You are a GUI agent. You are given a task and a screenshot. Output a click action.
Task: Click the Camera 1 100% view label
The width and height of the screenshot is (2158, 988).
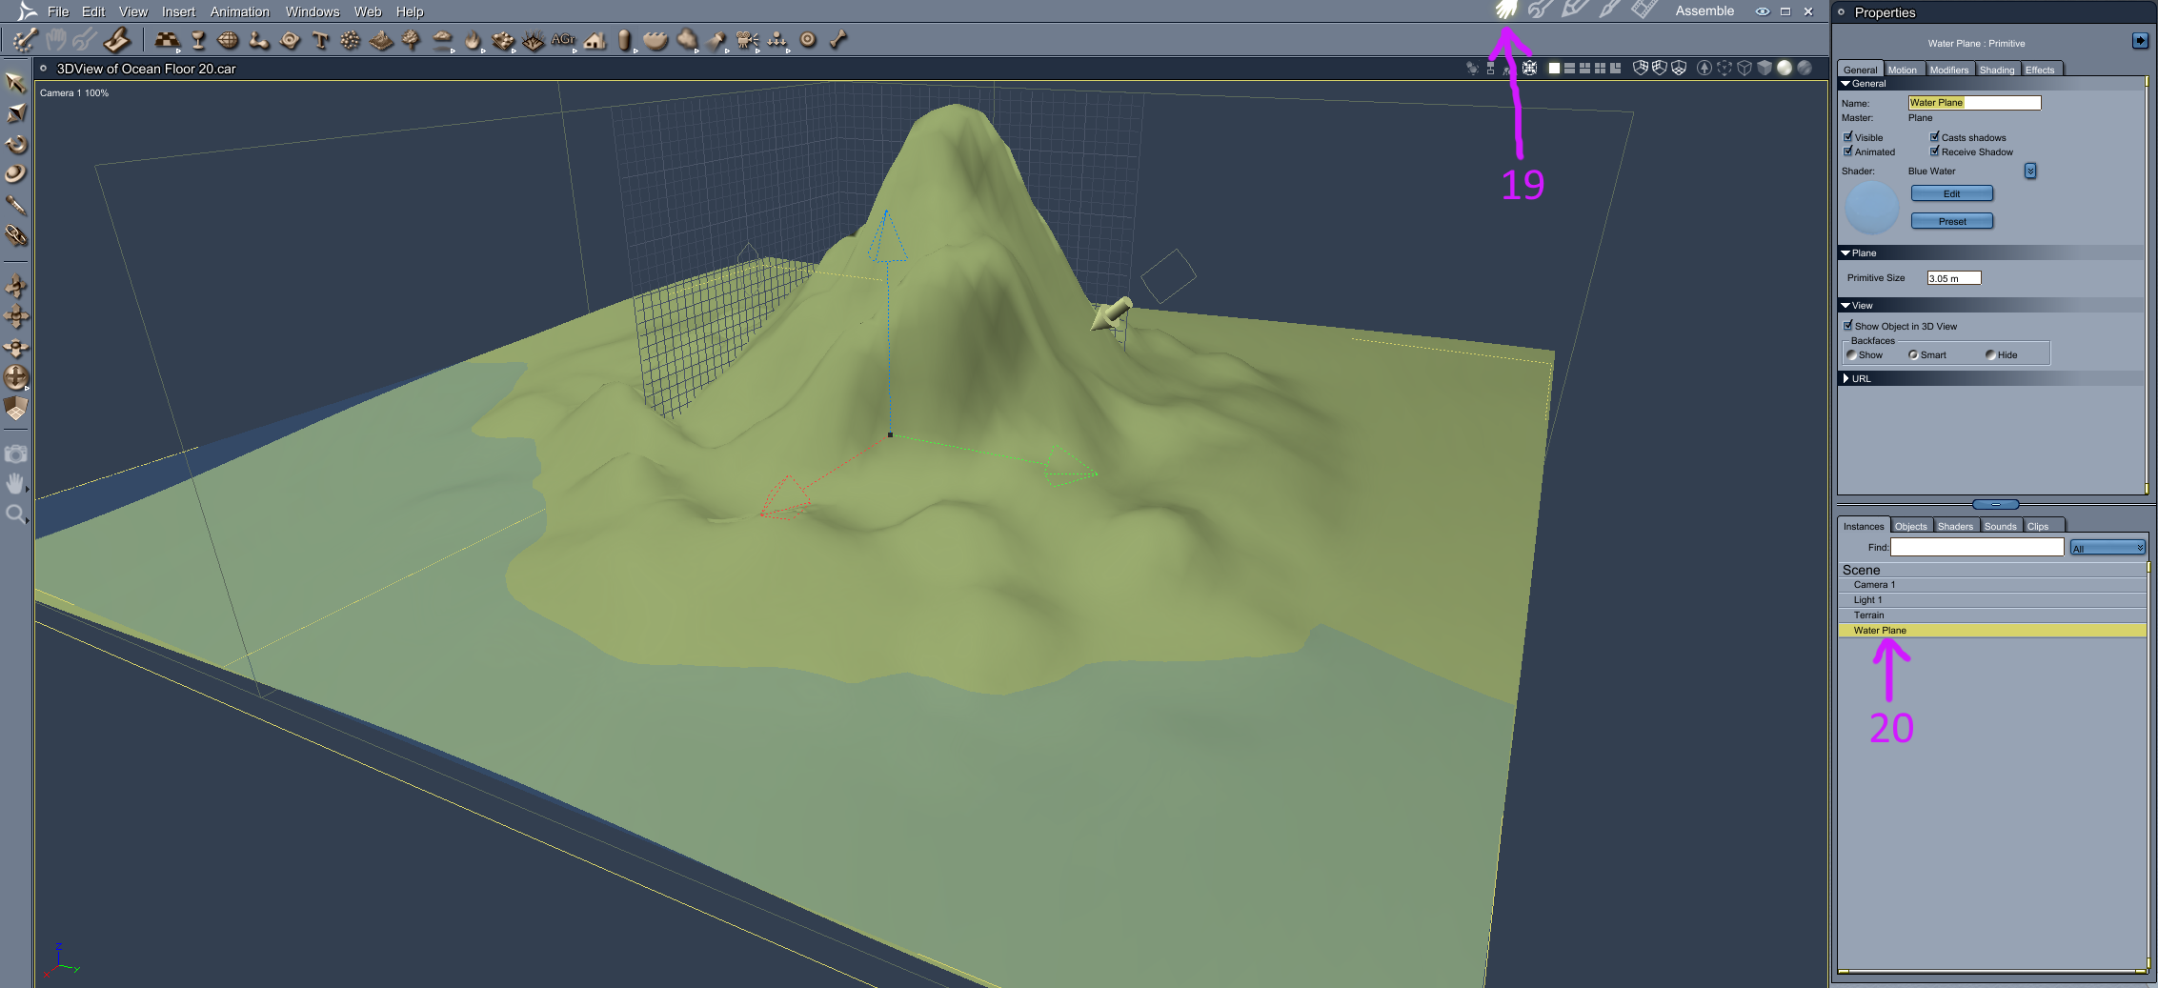click(74, 93)
